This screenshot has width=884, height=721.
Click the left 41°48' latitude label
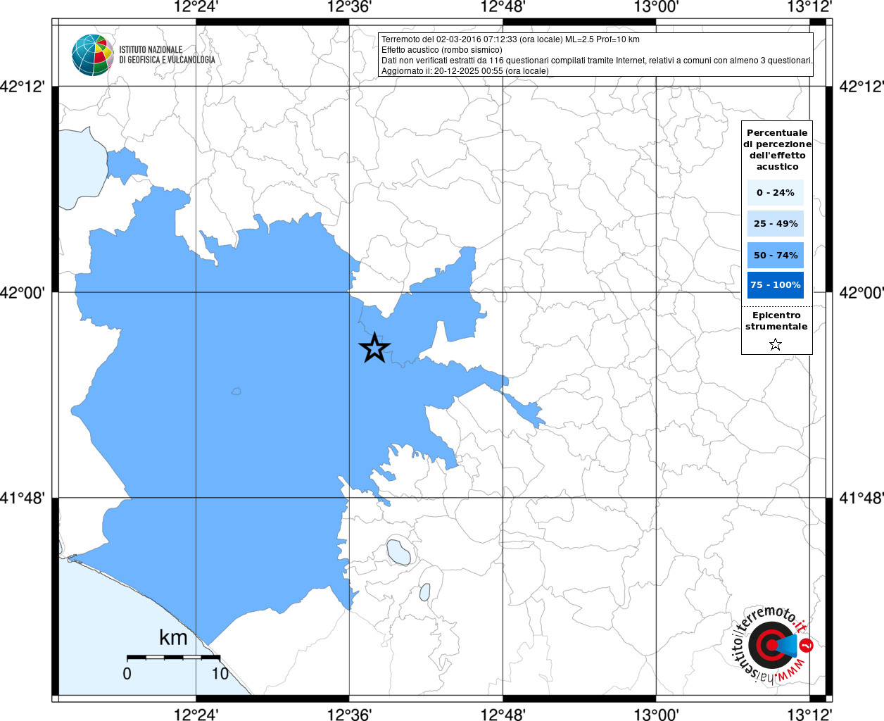point(23,498)
